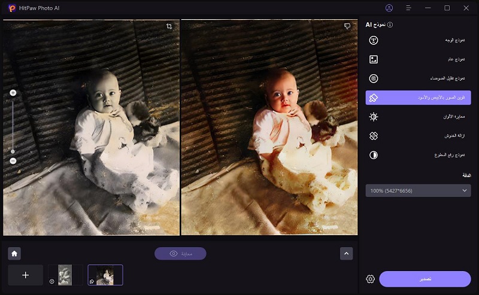Open the resolution dropdown showing 100% (5427*6656)
The width and height of the screenshot is (479, 295).
pos(418,190)
